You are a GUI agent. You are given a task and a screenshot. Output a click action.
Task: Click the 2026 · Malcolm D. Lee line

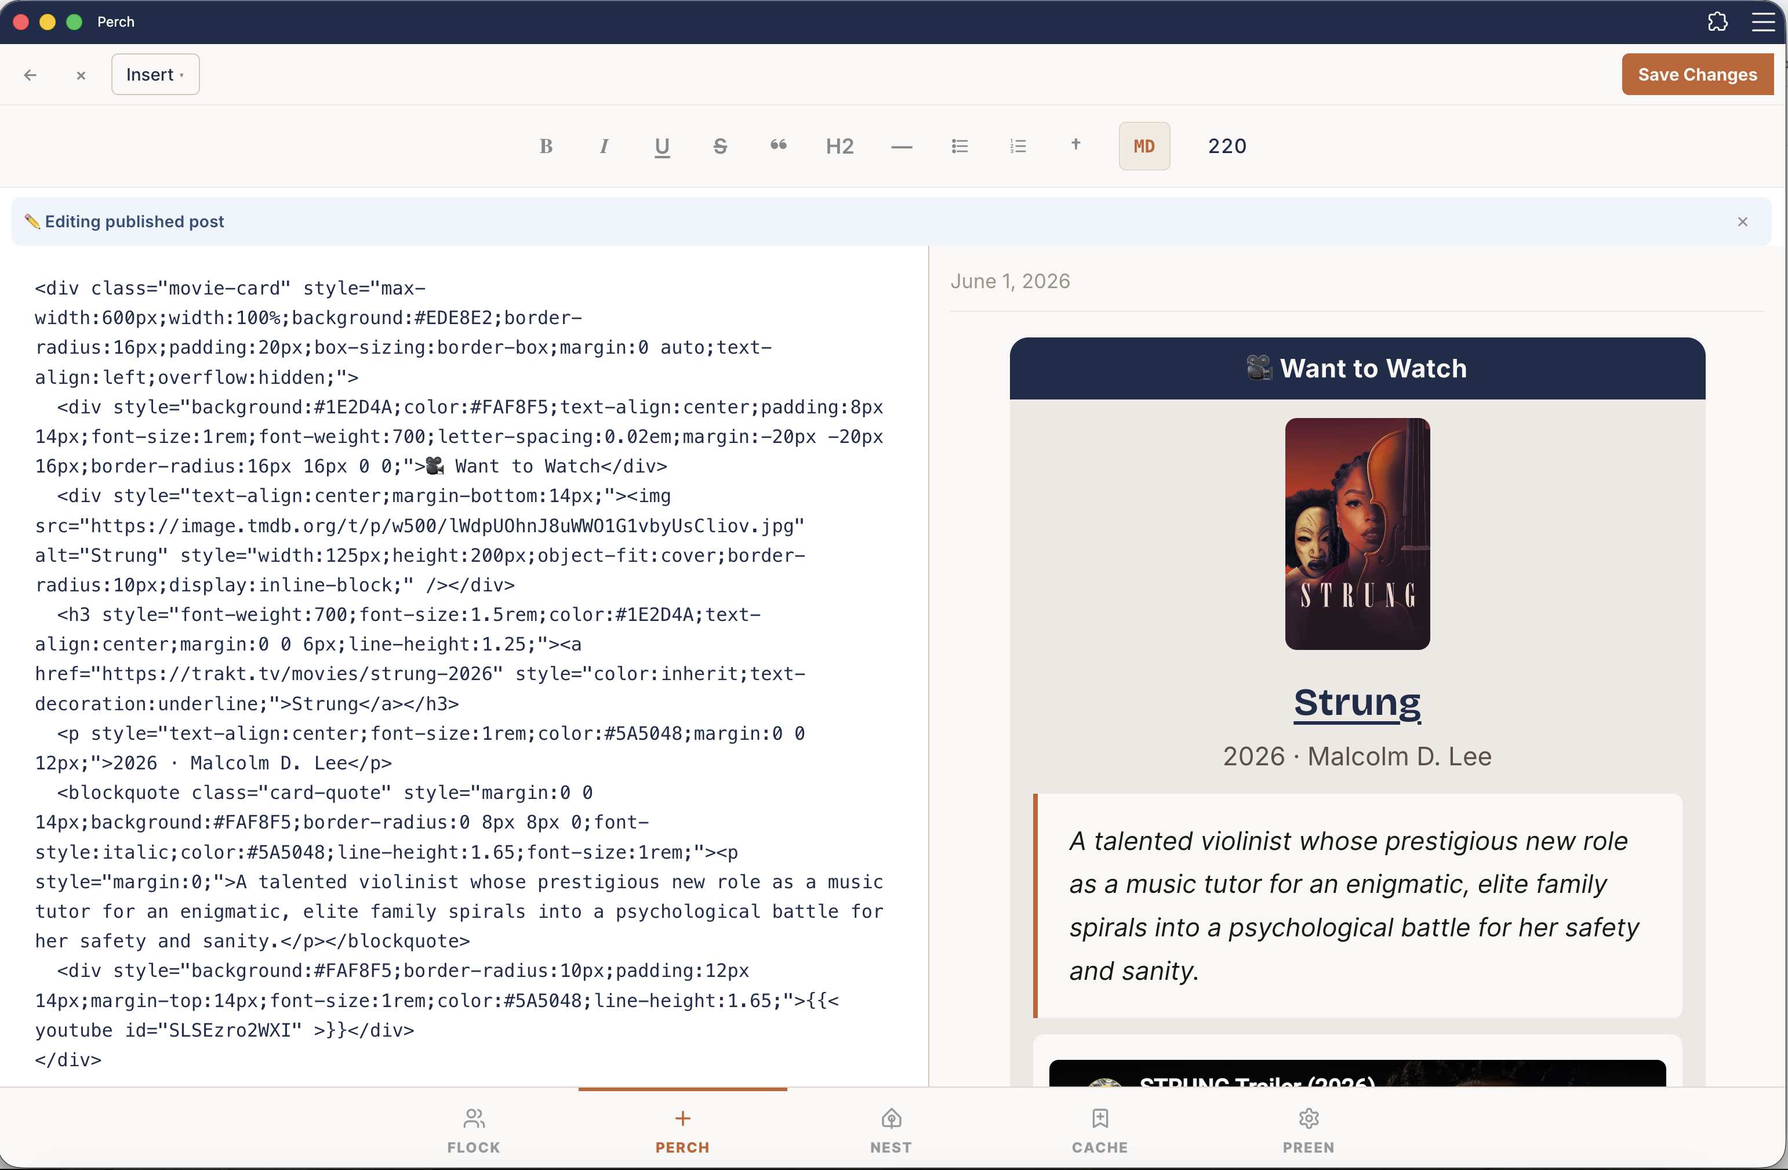[1357, 756]
